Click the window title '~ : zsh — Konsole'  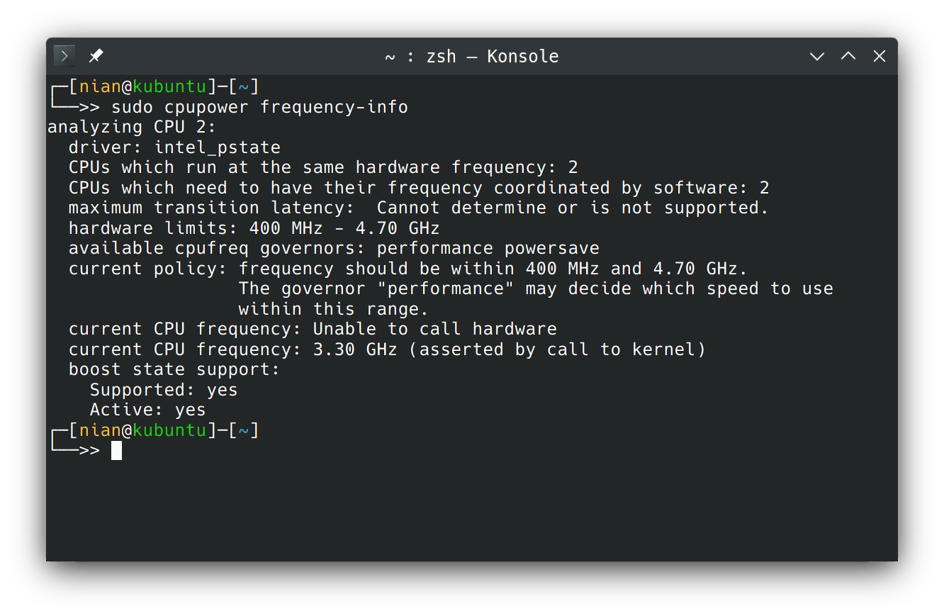[471, 57]
